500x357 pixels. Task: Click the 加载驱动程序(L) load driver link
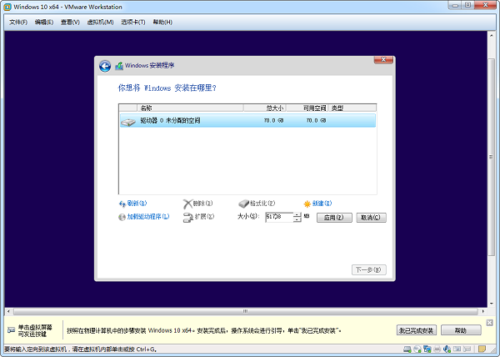pos(148,217)
